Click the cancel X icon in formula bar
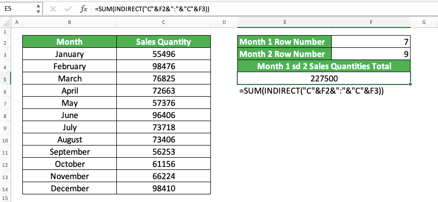The image size is (438, 202). point(53,9)
